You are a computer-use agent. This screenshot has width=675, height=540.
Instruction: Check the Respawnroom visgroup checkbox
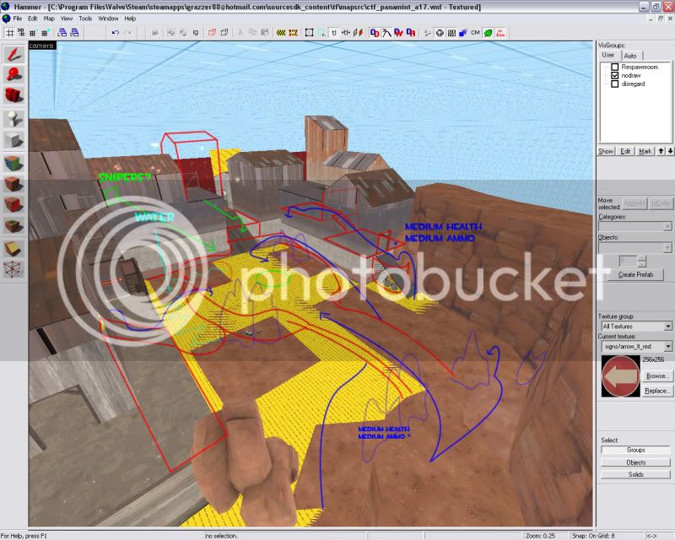click(615, 67)
